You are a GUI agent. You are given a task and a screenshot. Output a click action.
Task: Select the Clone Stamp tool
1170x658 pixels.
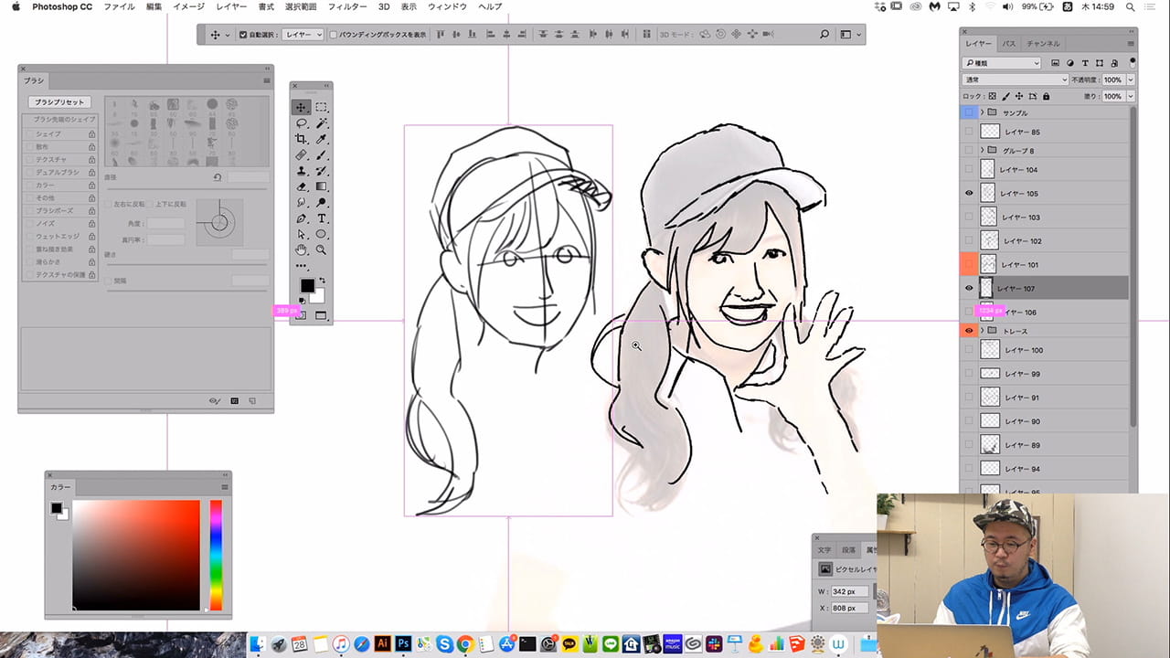[301, 171]
